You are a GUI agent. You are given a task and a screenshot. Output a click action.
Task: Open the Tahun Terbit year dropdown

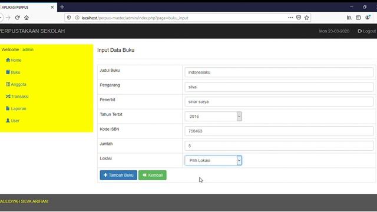point(213,117)
